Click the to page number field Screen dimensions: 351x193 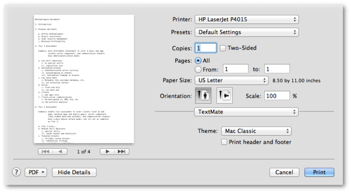[x=277, y=69]
